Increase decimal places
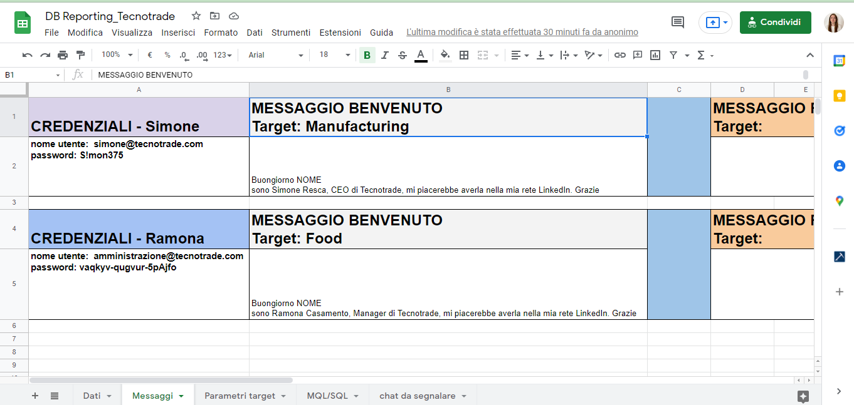The width and height of the screenshot is (854, 405). pos(202,55)
